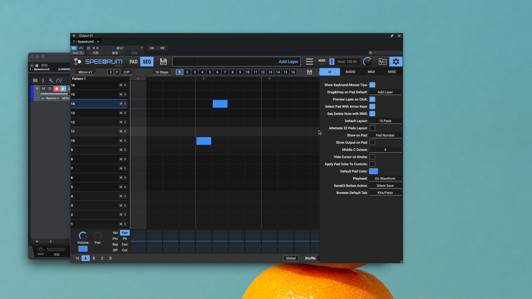This screenshot has width=532, height=299.
Task: Select pattern slot 8
Action: pyautogui.click(x=232, y=72)
